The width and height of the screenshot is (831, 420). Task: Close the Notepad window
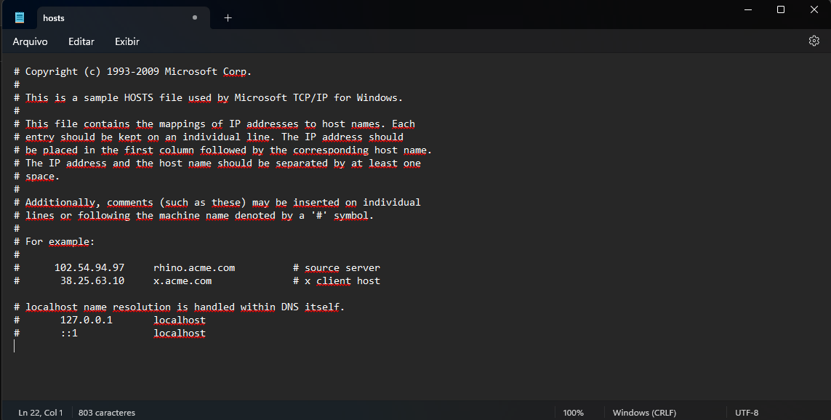(x=814, y=9)
